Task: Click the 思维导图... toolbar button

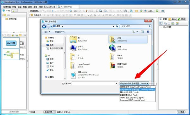Action: (35, 11)
